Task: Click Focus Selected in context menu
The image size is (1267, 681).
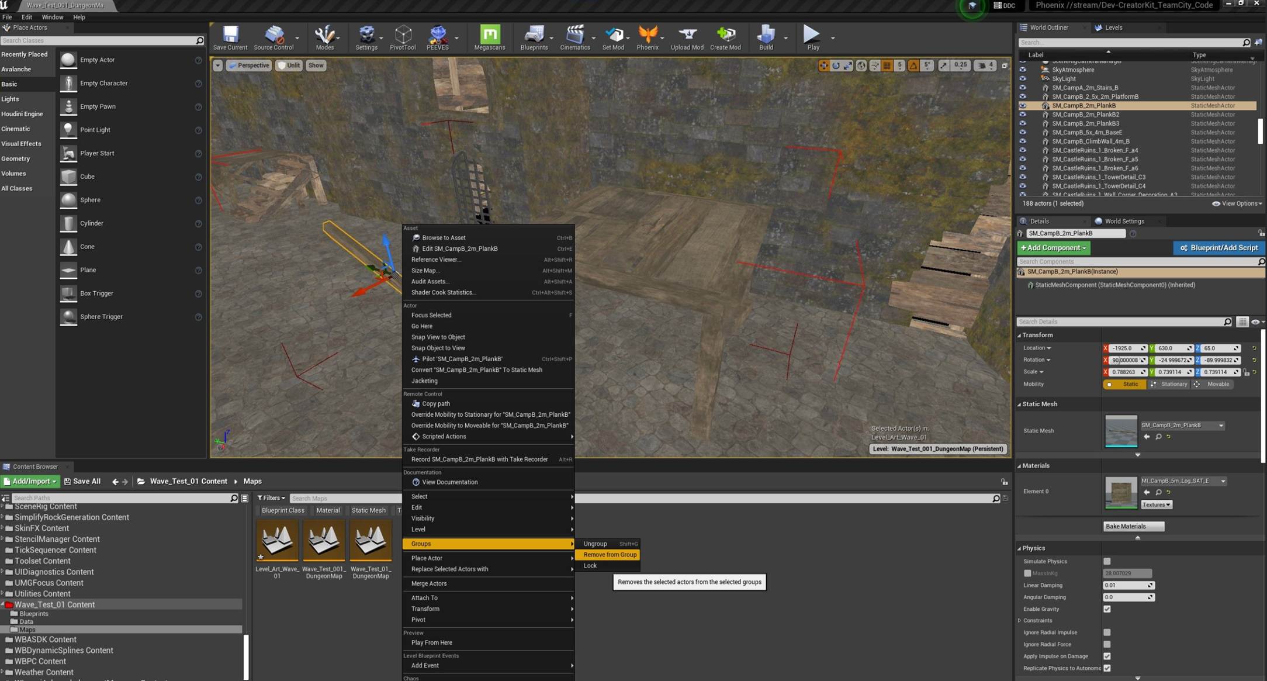Action: coord(431,315)
